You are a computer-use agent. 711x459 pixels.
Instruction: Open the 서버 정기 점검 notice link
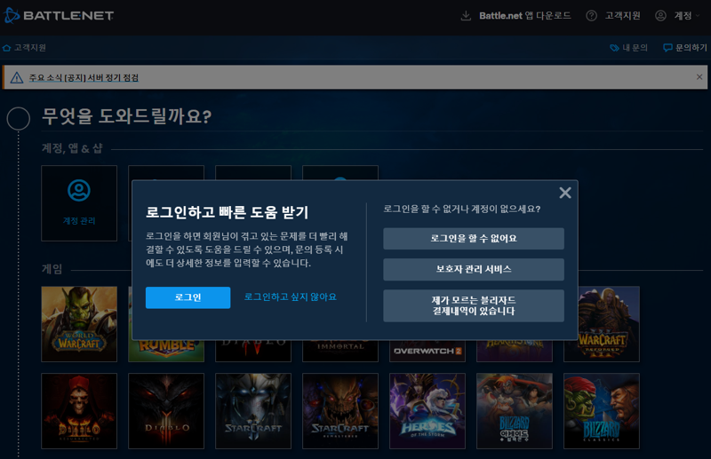coord(84,77)
